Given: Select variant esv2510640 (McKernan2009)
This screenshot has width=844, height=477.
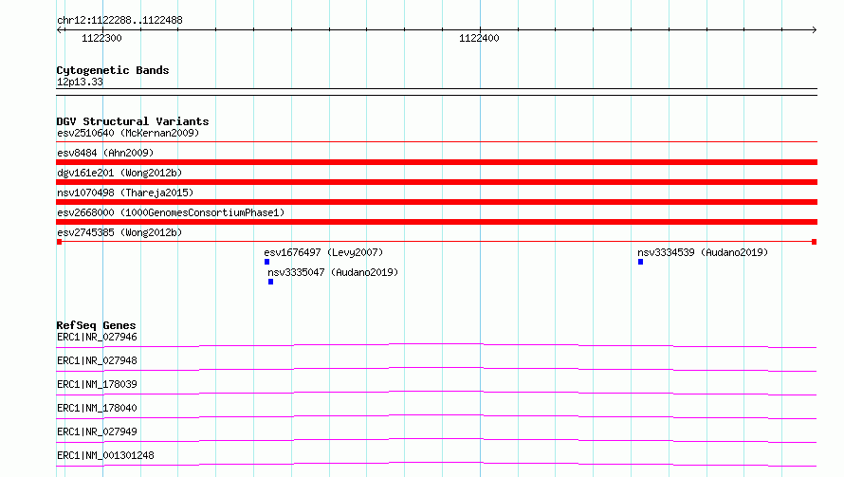Looking at the screenshot, I should (128, 133).
